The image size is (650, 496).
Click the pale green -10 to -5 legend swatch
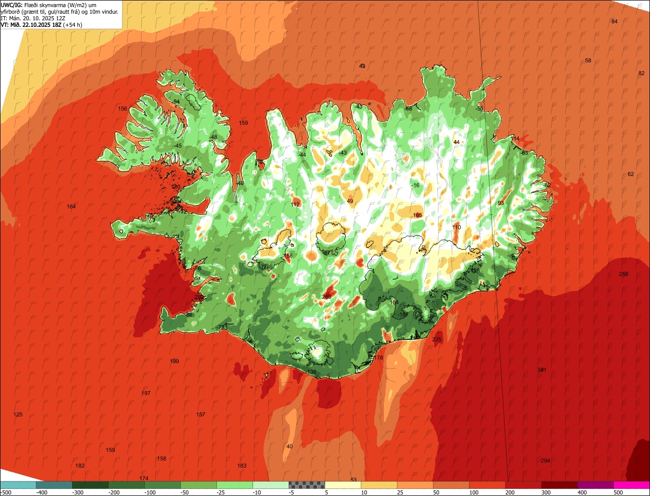tap(271, 485)
